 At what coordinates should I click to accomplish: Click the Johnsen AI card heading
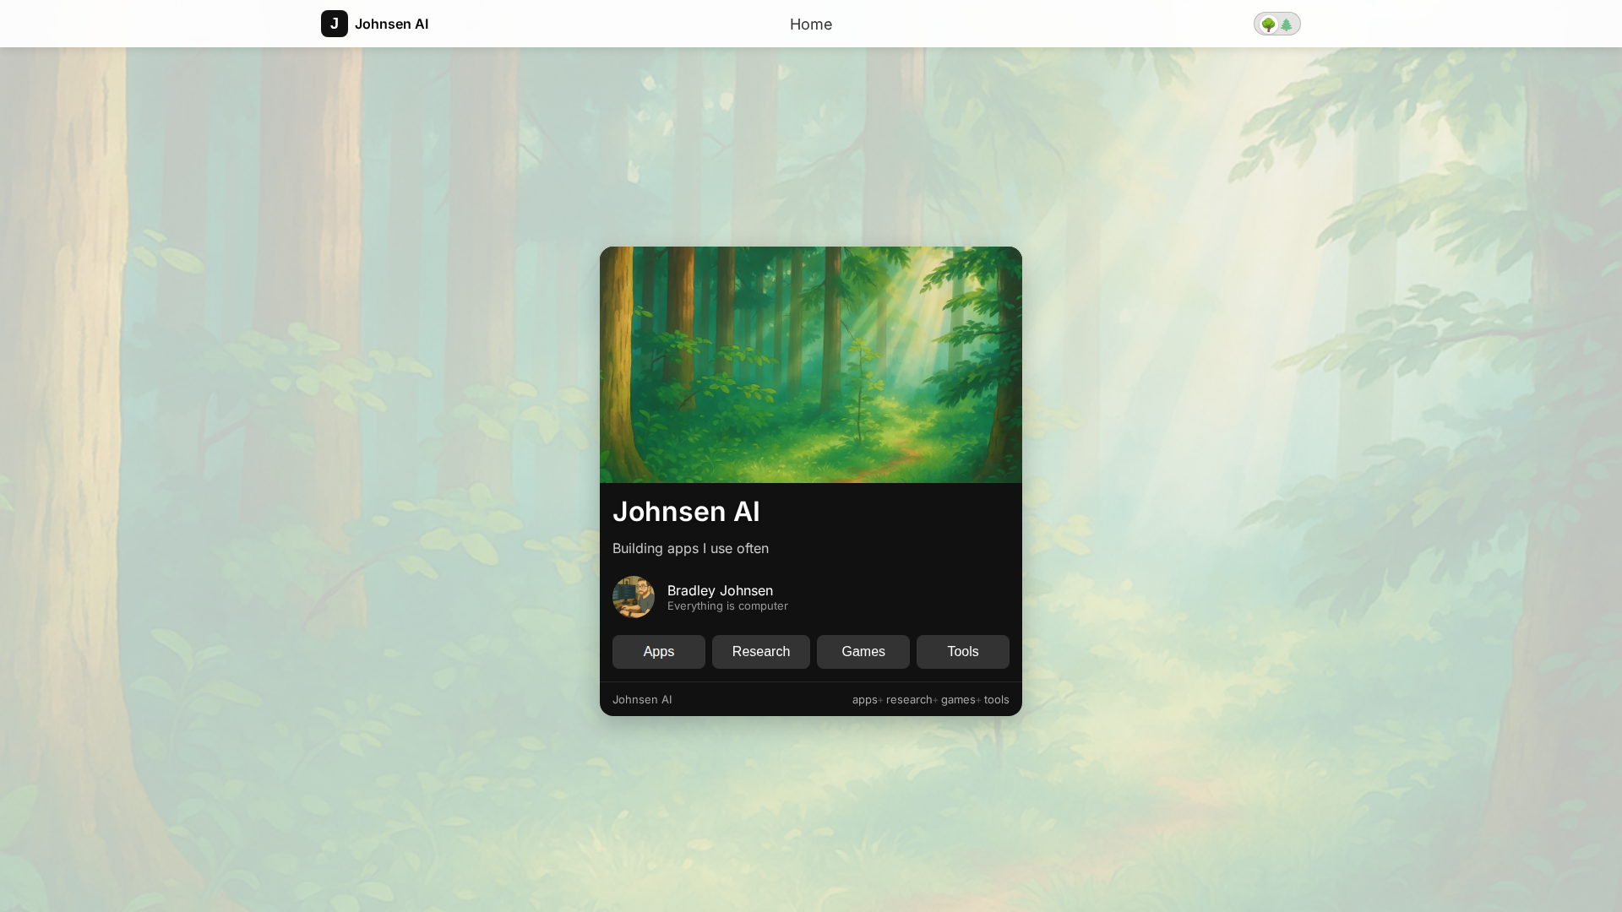click(x=686, y=511)
